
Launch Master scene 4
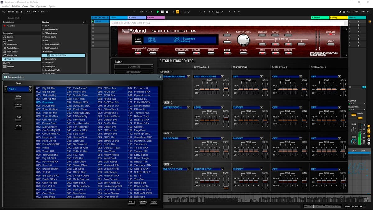pyautogui.click(x=350, y=32)
